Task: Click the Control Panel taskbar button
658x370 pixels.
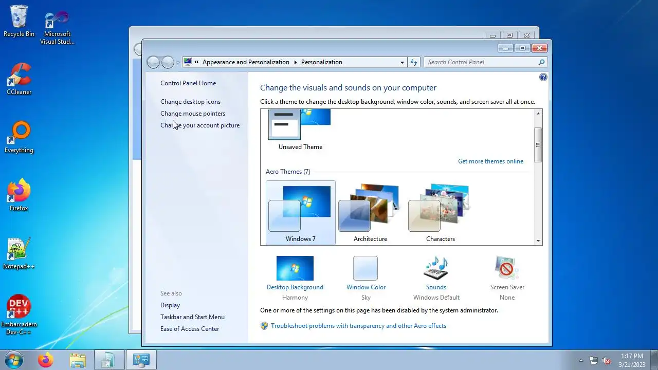Action: coord(141,360)
